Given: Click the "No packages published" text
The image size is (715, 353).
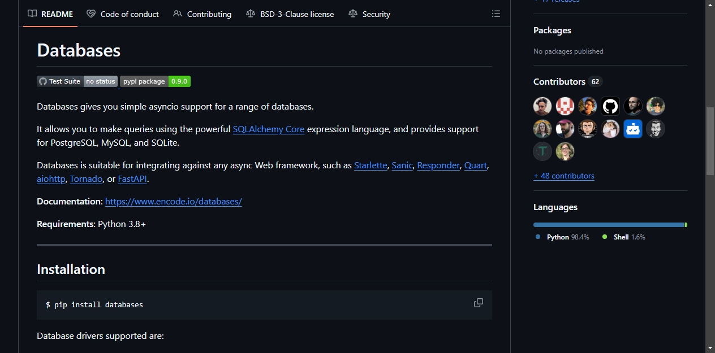Looking at the screenshot, I should click(x=568, y=51).
